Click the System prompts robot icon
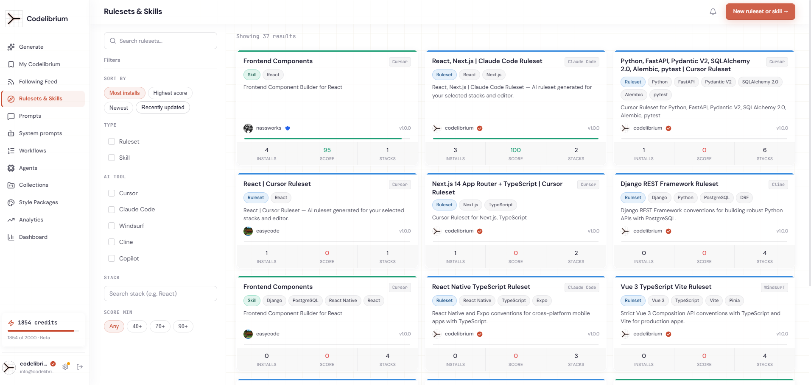This screenshot has width=811, height=385. click(11, 133)
